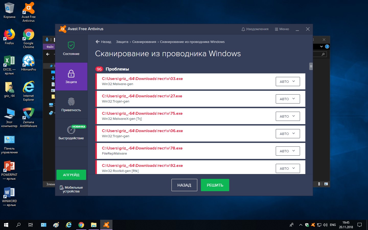Expand АВТО dropdown for 06.exe
The image size is (368, 230).
288,134
